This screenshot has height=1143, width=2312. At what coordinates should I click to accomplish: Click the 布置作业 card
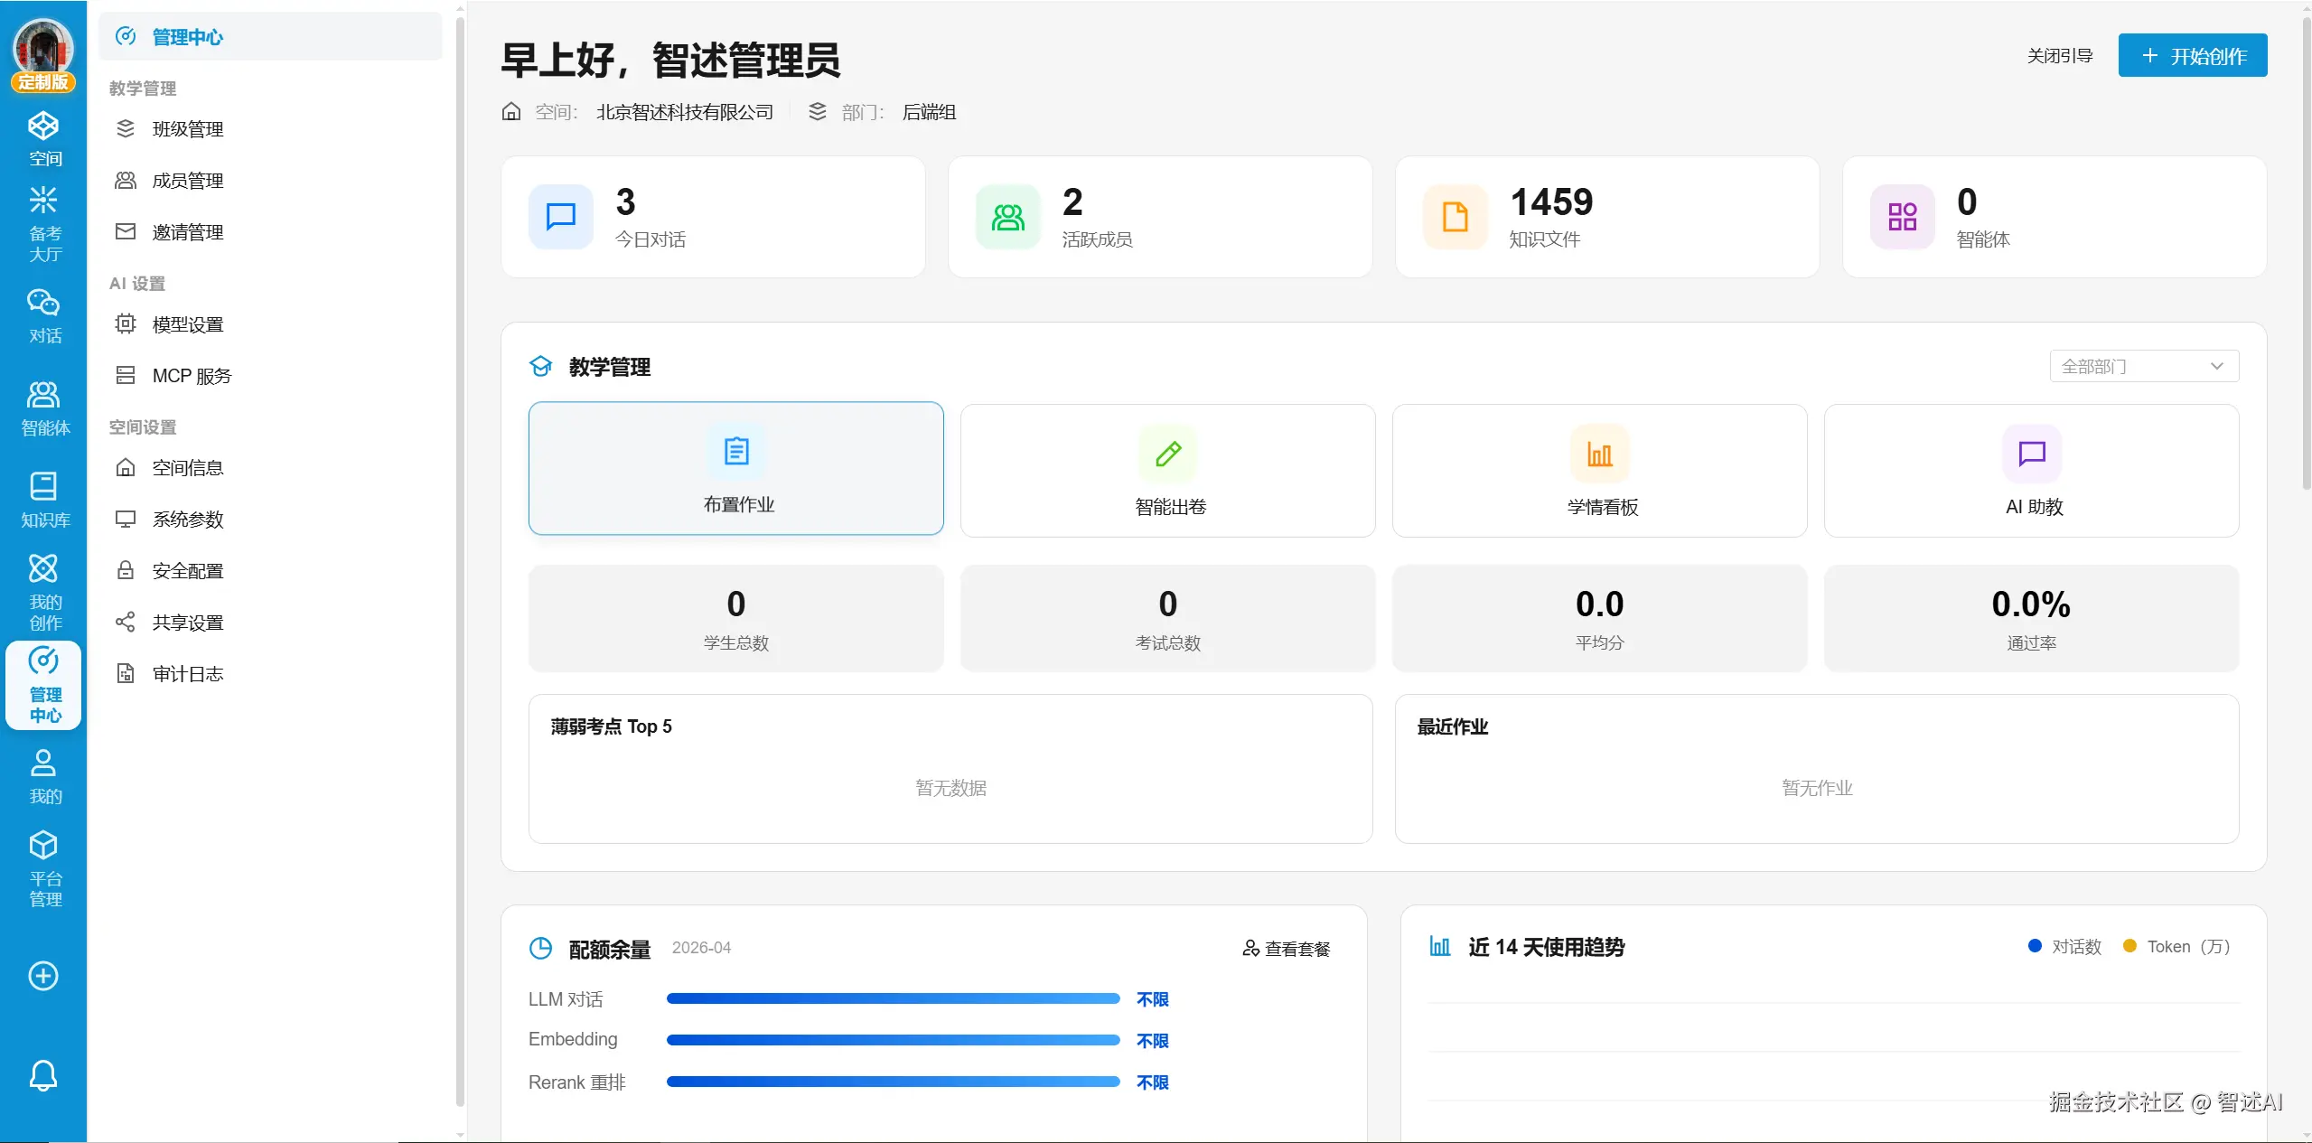coord(735,469)
